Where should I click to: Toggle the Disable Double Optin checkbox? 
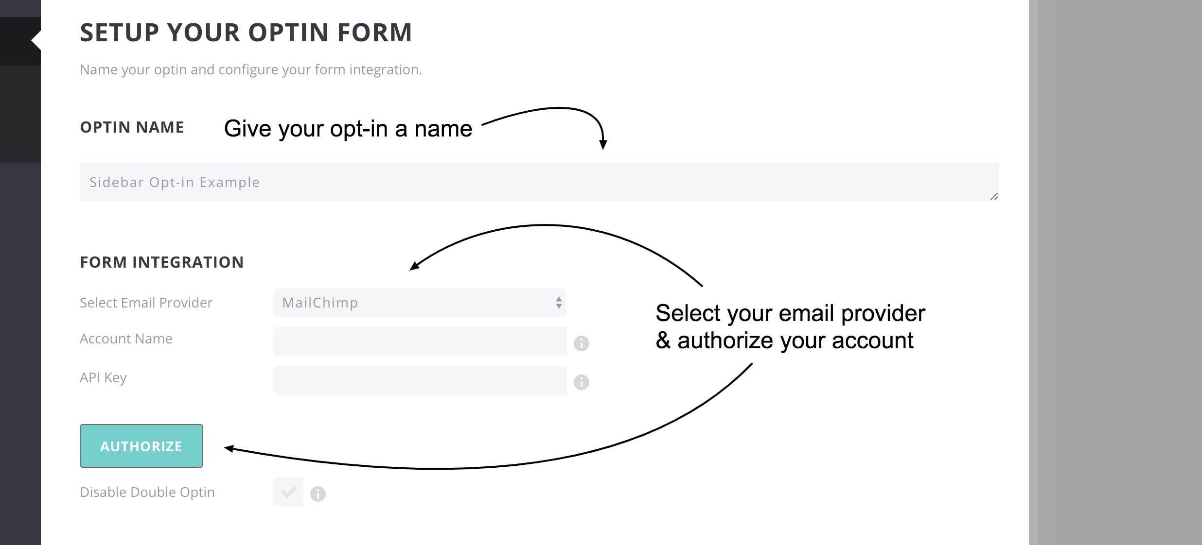click(289, 492)
